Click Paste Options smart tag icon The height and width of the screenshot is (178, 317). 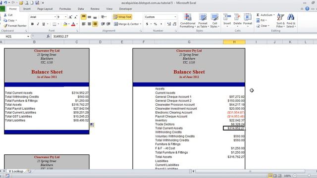(x=92, y=125)
